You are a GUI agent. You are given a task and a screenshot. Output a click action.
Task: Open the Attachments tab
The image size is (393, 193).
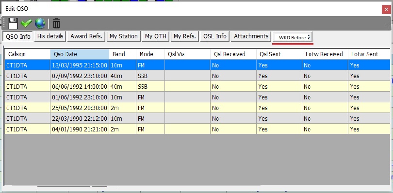[x=251, y=36]
